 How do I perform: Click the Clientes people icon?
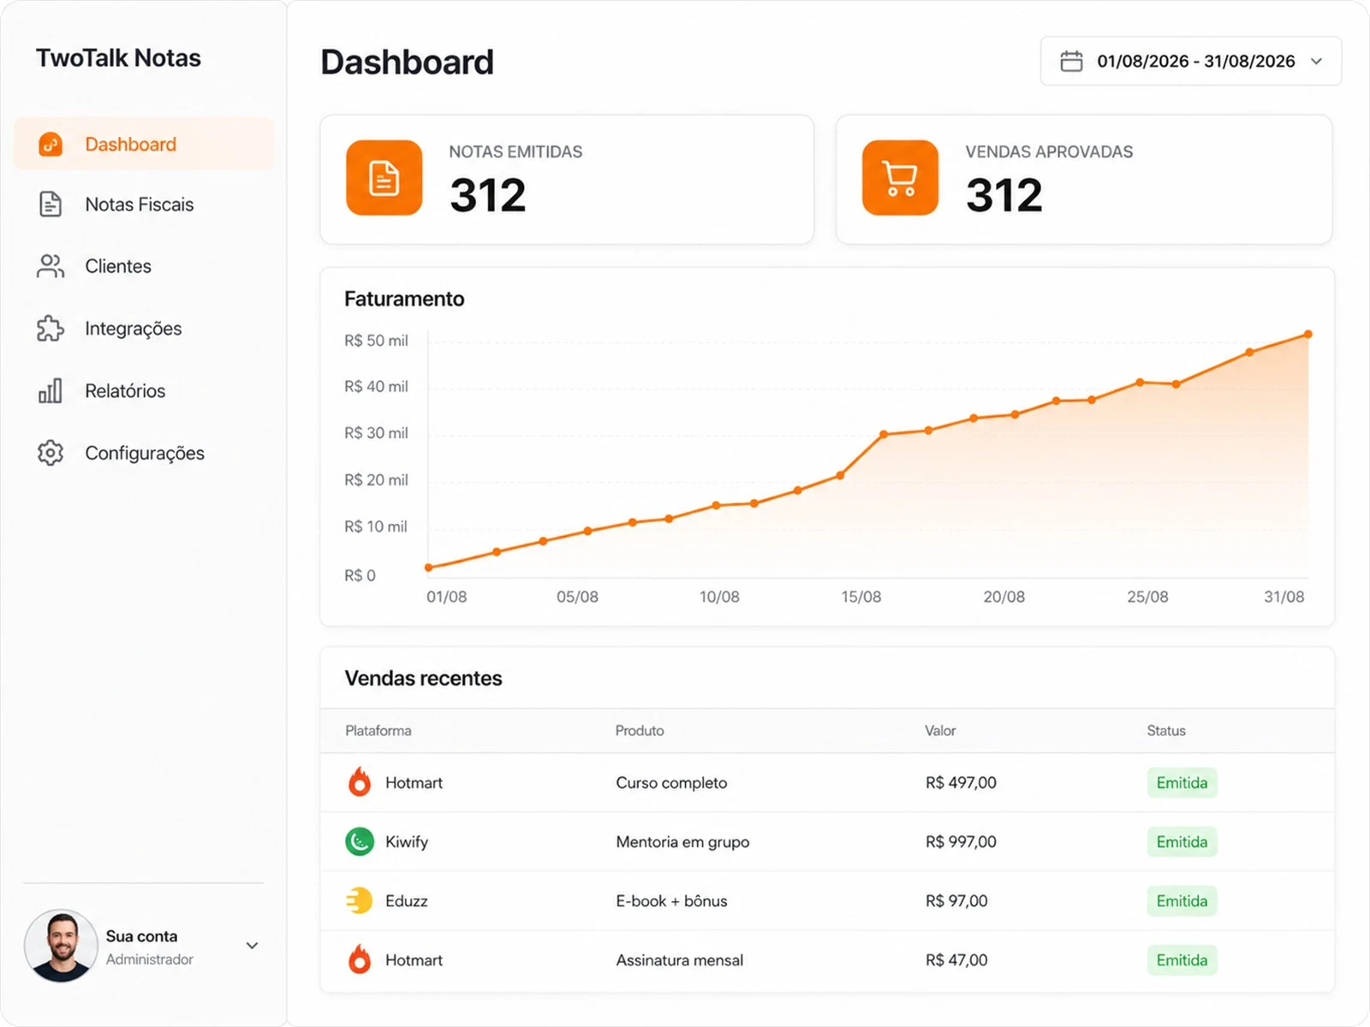[51, 266]
